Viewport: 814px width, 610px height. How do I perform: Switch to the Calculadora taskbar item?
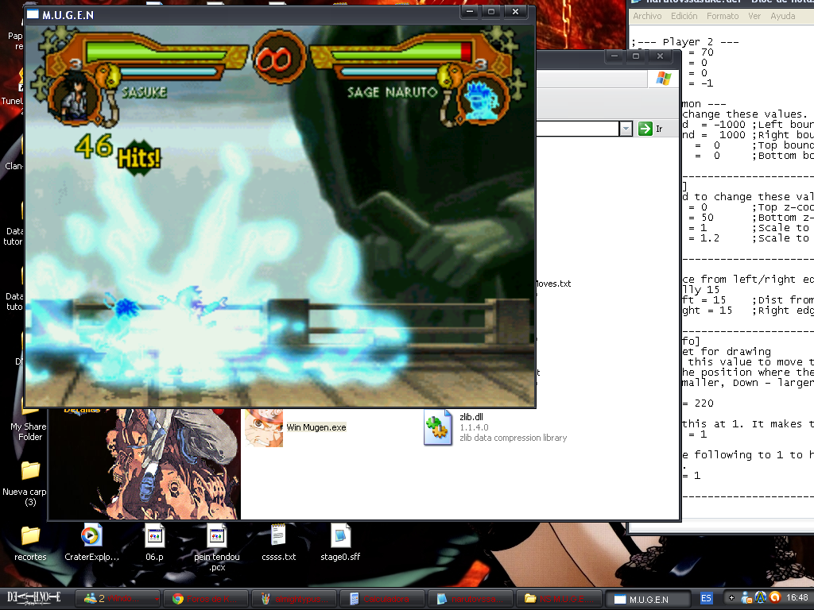383,599
